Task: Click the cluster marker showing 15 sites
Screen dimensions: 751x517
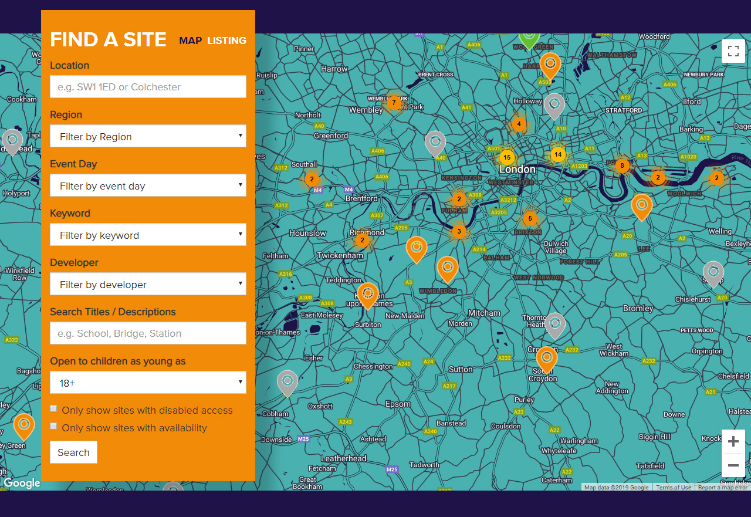Action: click(507, 158)
